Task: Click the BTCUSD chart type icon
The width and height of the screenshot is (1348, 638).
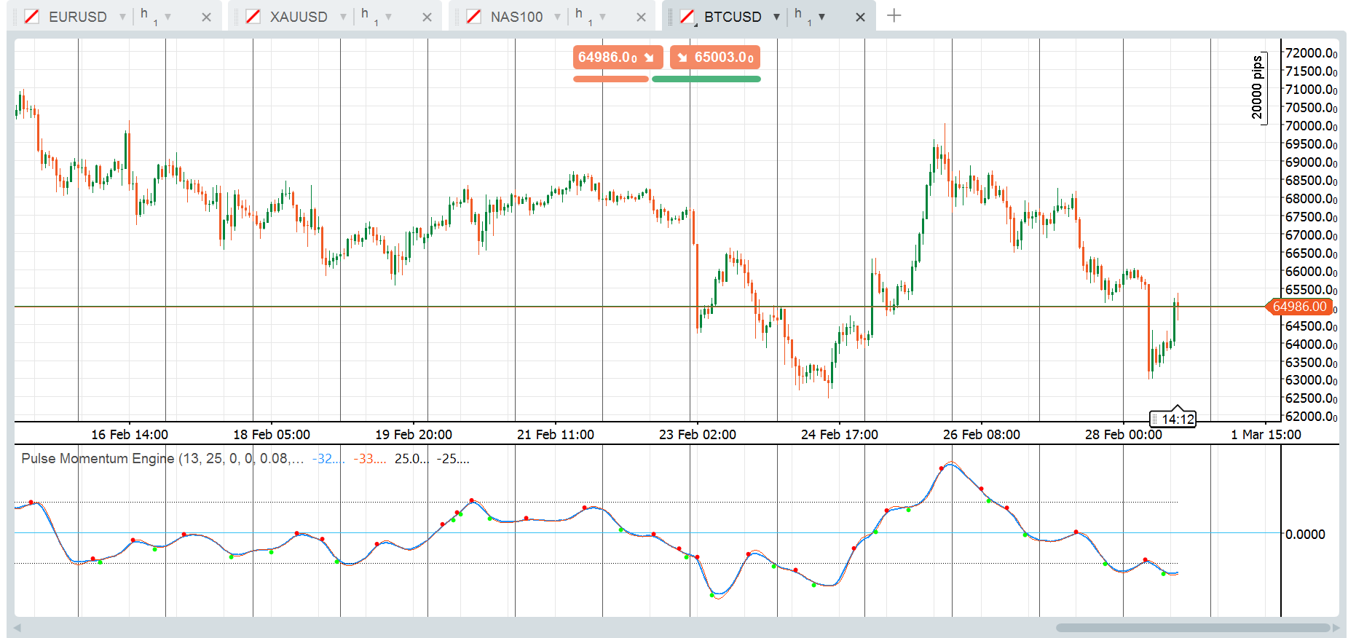Action: coord(687,17)
